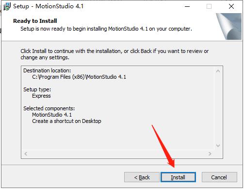Click the horizontal scroll right arrow
The width and height of the screenshot is (244, 189).
(x=210, y=154)
